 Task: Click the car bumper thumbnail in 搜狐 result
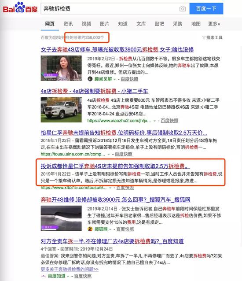(61, 218)
